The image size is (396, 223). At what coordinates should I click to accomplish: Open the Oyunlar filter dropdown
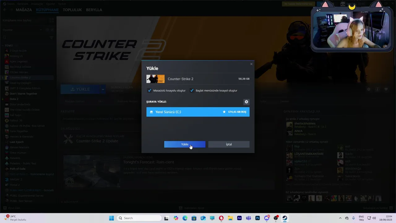click(x=22, y=30)
